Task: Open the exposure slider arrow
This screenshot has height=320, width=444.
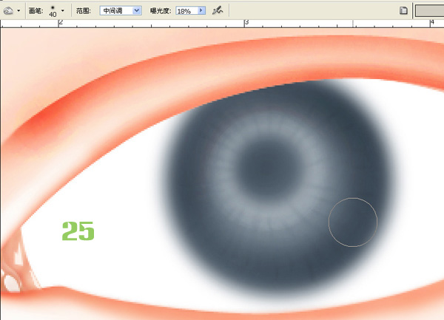Action: coord(201,11)
